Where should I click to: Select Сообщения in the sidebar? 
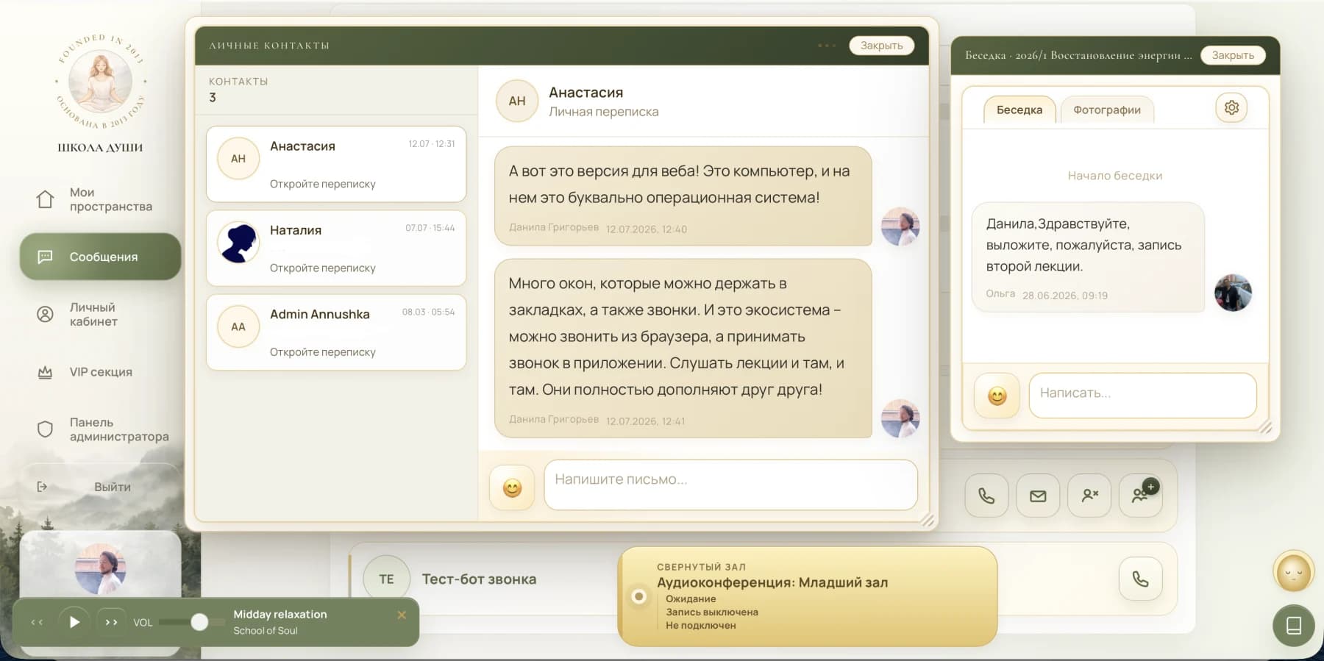(100, 257)
